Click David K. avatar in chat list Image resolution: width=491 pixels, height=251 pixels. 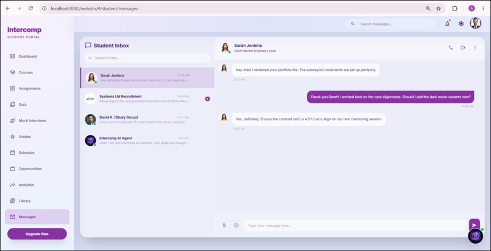pyautogui.click(x=91, y=119)
